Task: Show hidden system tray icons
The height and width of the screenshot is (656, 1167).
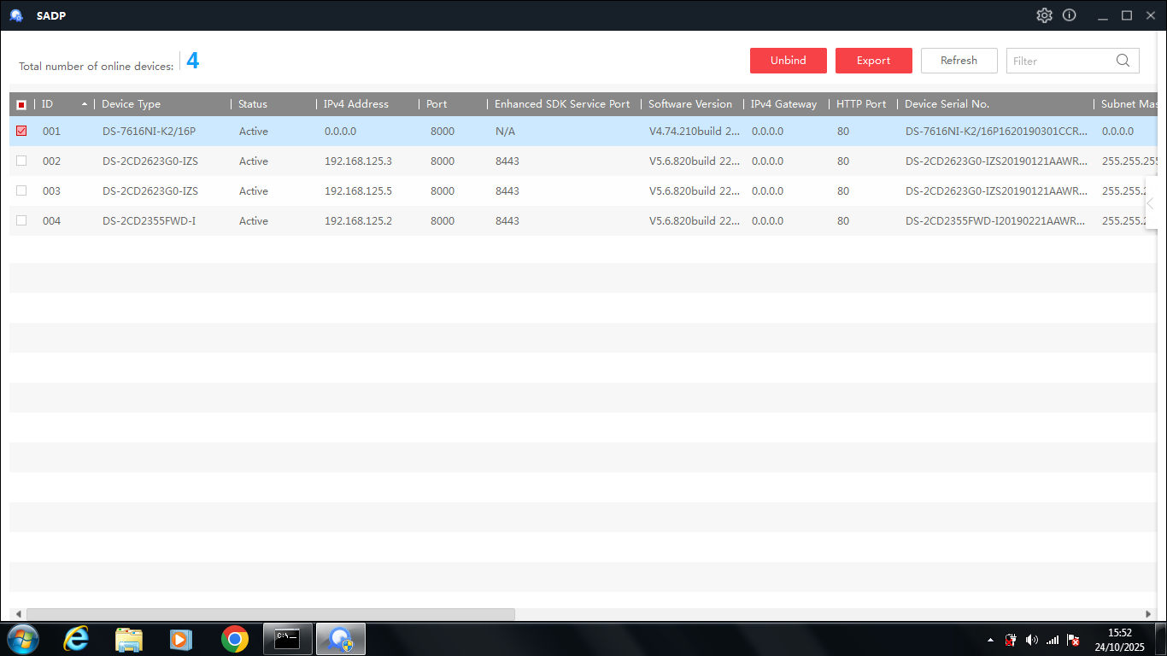Action: [x=990, y=640]
